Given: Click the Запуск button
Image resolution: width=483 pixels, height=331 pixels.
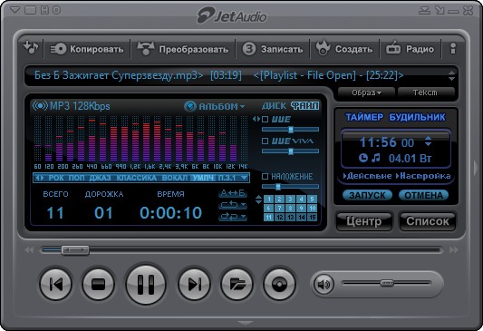Looking at the screenshot, I should coord(367,195).
